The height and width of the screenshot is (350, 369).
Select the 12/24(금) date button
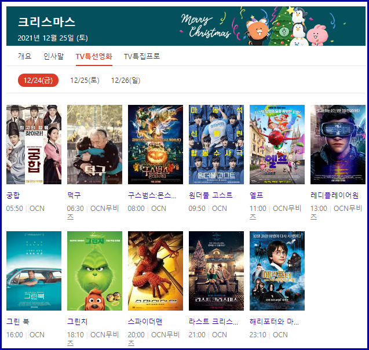coord(38,81)
